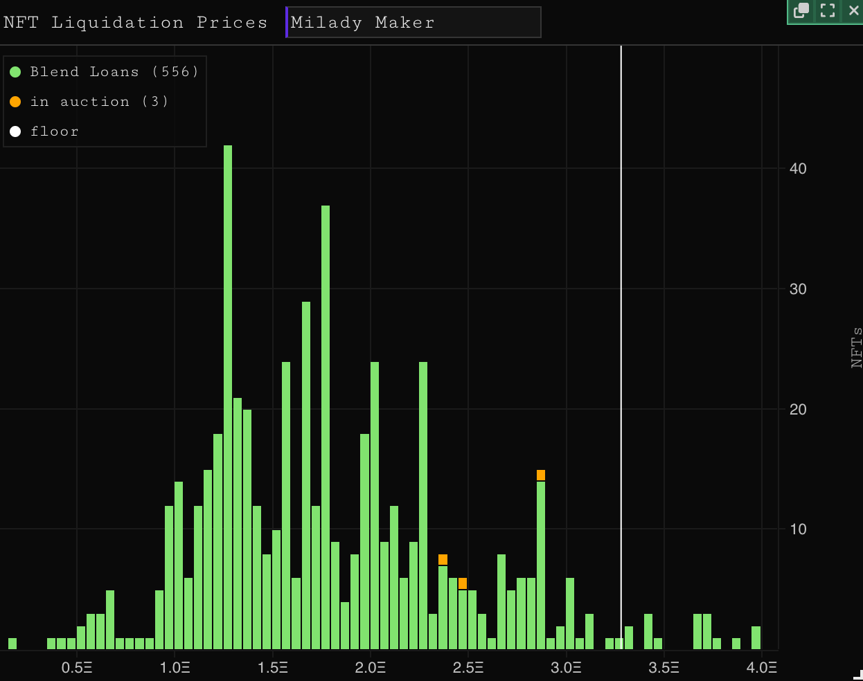
Task: Expand chart to fullscreen
Action: click(x=828, y=11)
